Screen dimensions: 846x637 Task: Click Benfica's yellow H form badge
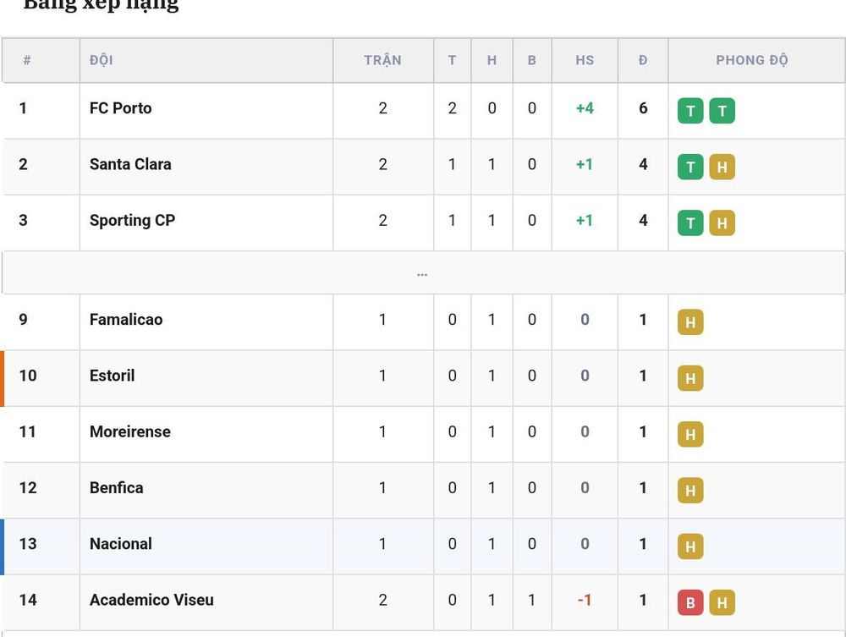[690, 491]
